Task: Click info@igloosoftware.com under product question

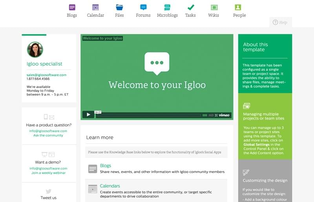Action: tap(48, 131)
